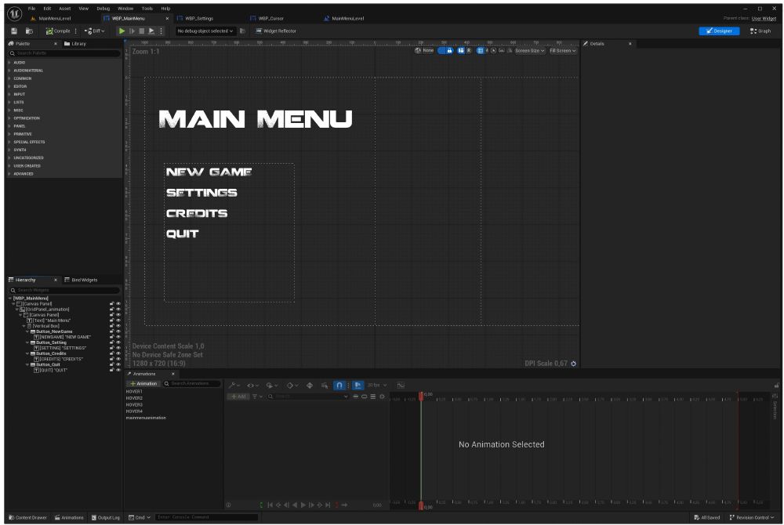Open the Widget Reflector
The height and width of the screenshot is (525, 784).
(276, 31)
